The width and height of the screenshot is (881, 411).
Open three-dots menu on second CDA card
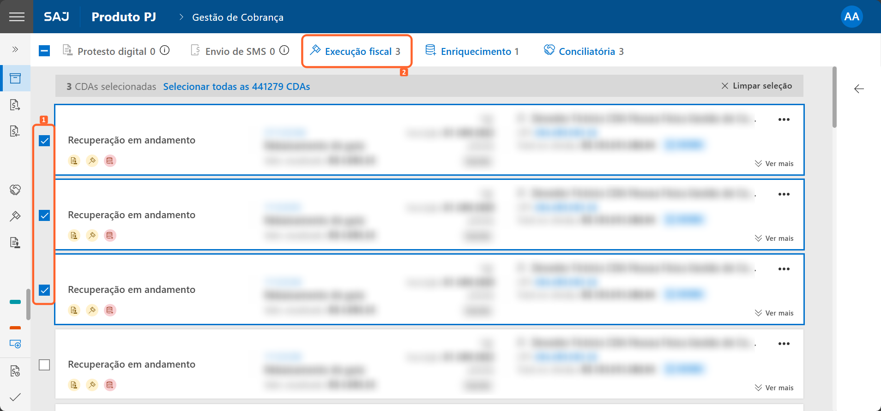784,194
